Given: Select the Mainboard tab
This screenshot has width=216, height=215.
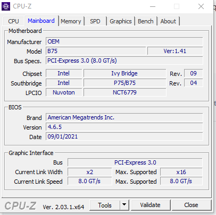Looking at the screenshot, I should pyautogui.click(x=41, y=21).
